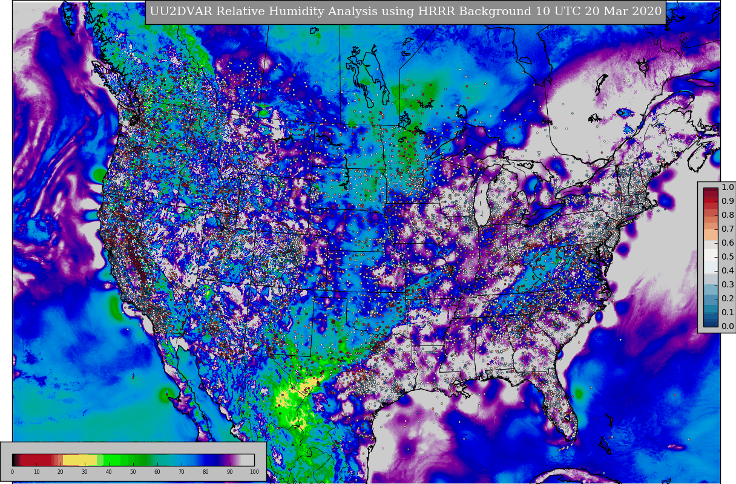The height and width of the screenshot is (484, 736).
Task: Click the 0.6 label on right colorbar
Action: point(728,243)
